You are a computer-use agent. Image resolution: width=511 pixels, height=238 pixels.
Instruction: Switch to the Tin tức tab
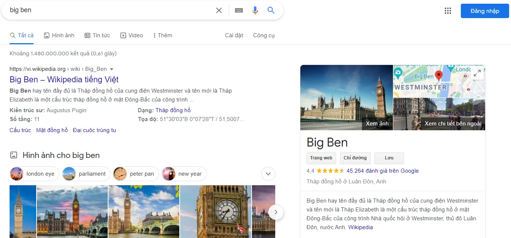coord(97,35)
